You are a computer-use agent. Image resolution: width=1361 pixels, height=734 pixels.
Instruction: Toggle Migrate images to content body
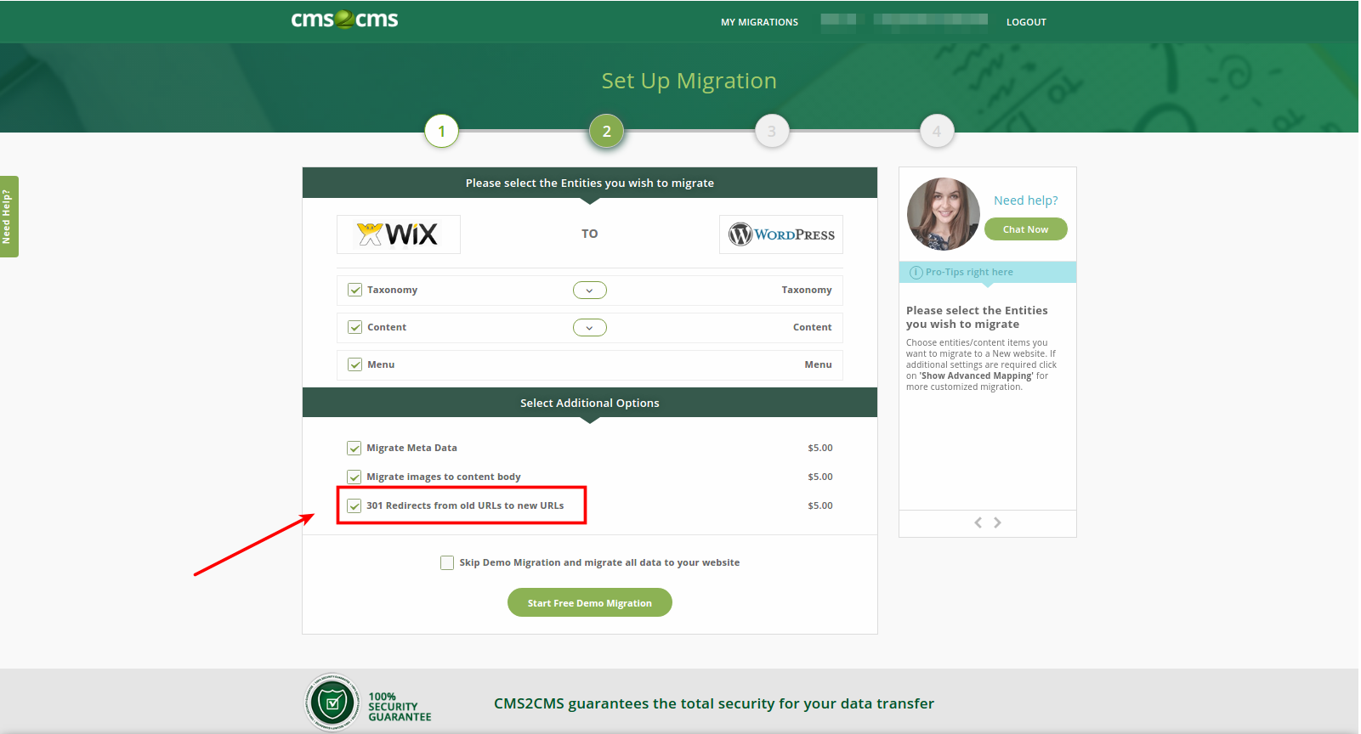[x=354, y=477]
